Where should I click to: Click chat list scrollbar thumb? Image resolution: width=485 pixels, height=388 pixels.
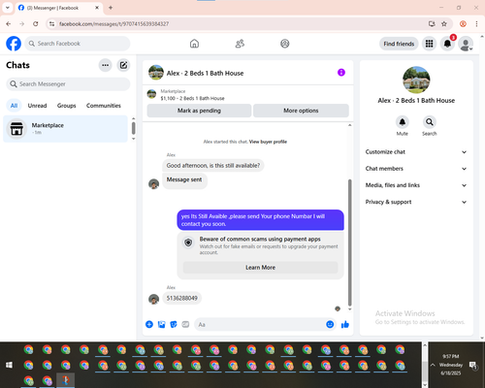click(x=133, y=128)
